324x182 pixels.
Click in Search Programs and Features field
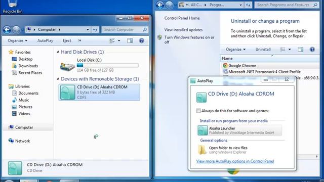[283, 5]
